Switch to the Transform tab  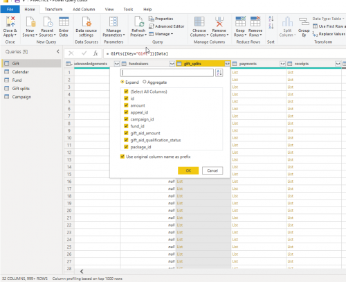53,9
